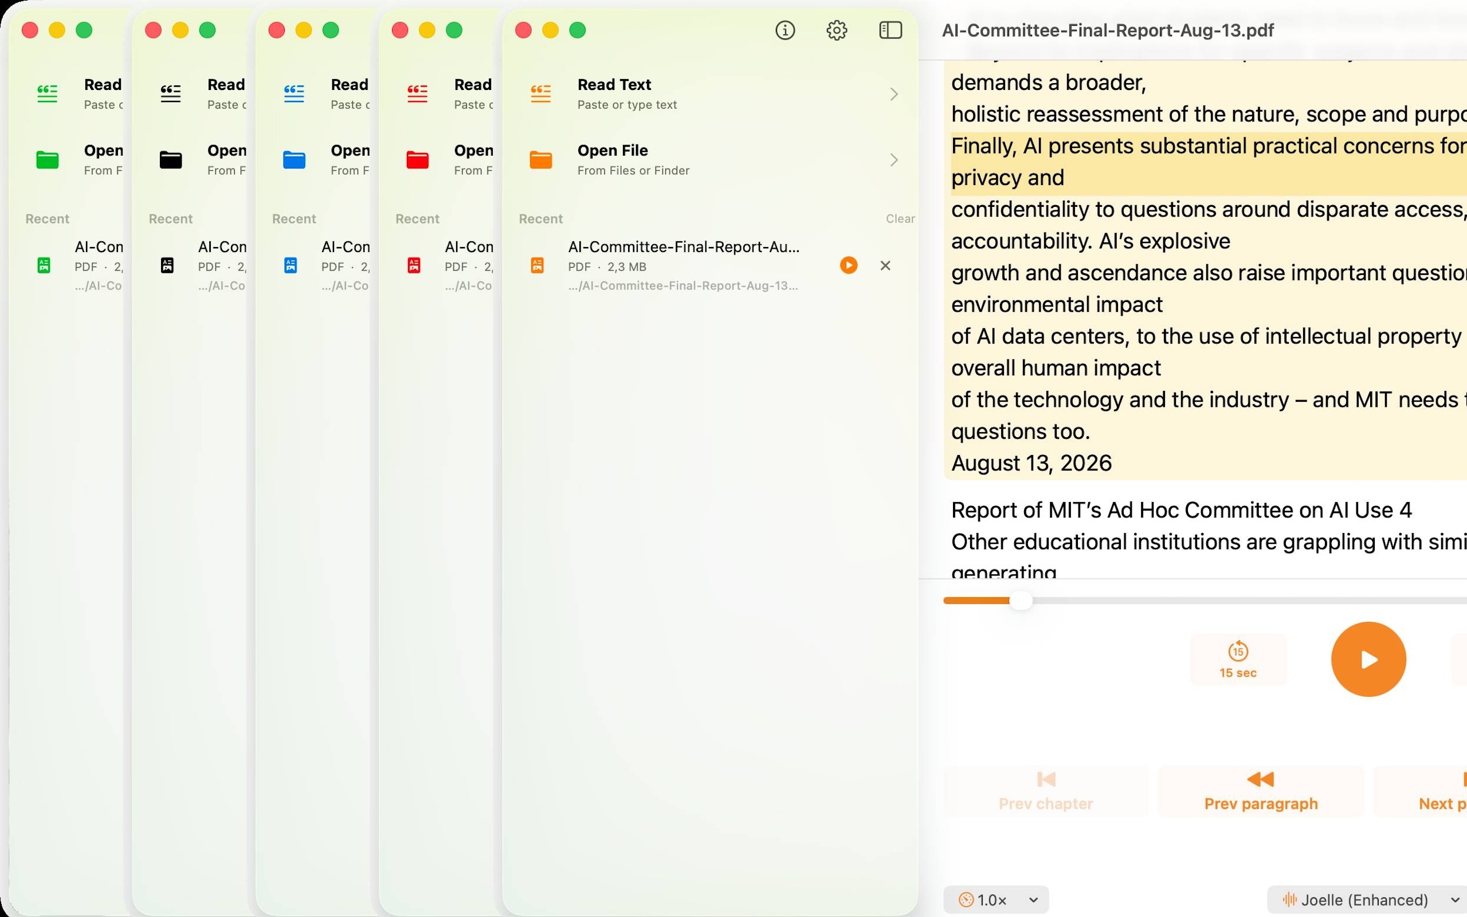This screenshot has height=917, width=1467.
Task: Go to the previous paragraph
Action: [x=1261, y=791]
